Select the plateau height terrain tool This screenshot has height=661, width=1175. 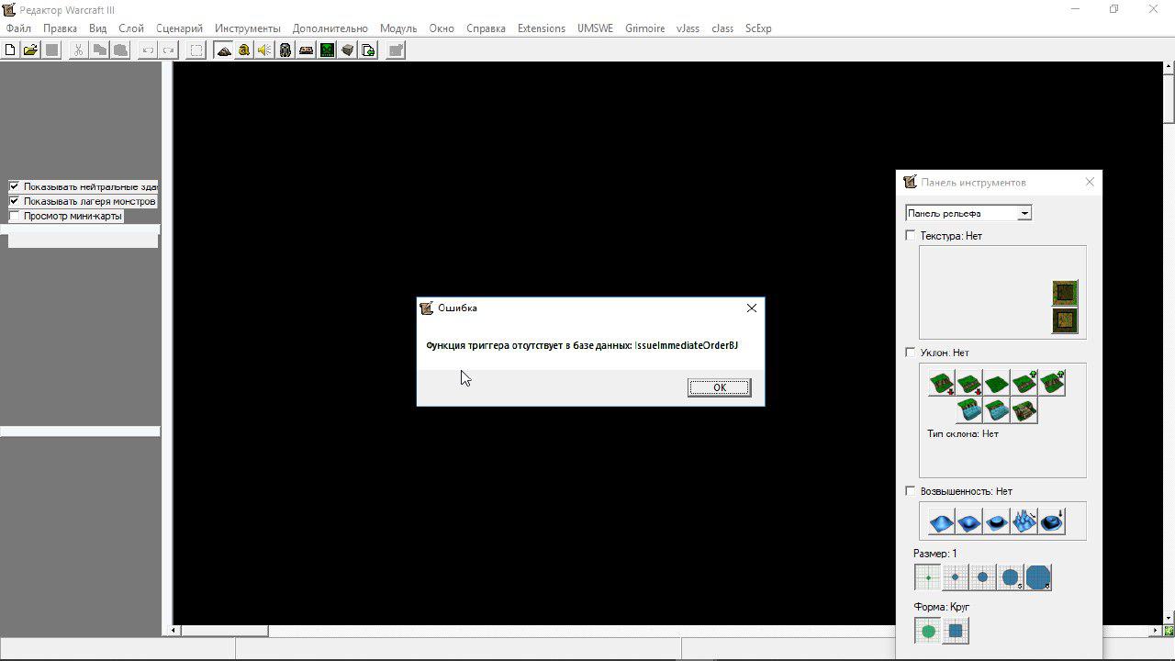point(997,522)
